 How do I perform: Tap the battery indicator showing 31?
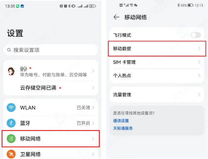click(92, 6)
